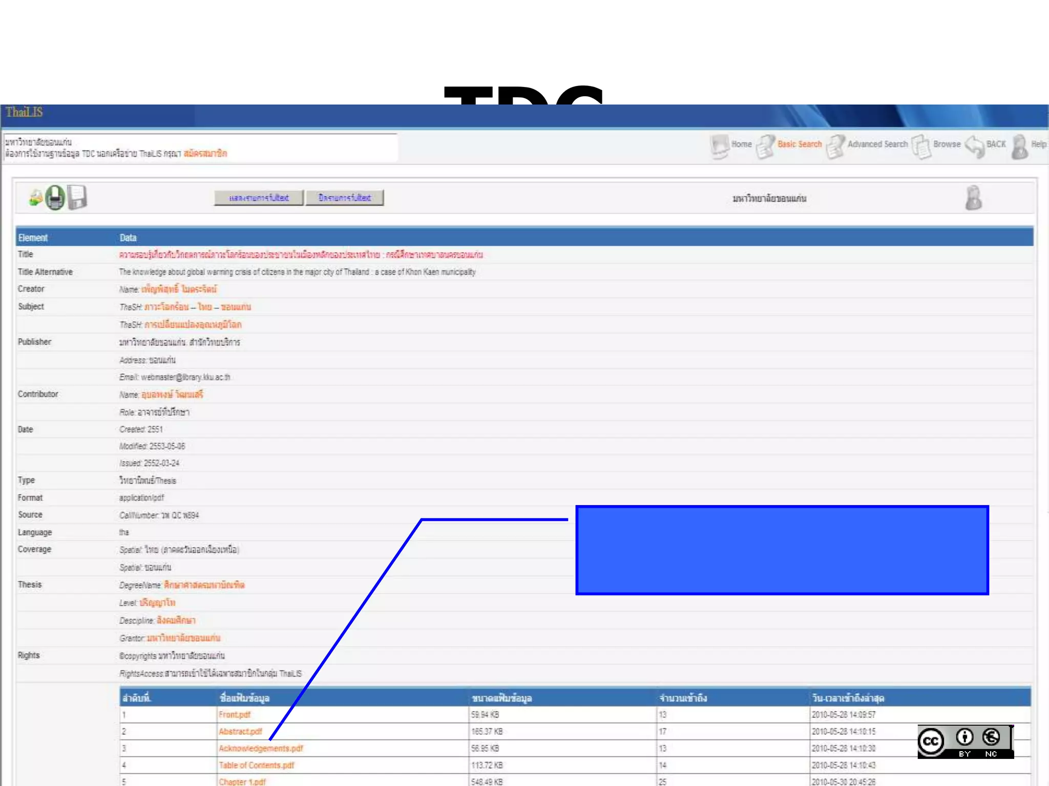1049x786 pixels.
Task: Click the Basic Search document icon
Action: click(765, 146)
